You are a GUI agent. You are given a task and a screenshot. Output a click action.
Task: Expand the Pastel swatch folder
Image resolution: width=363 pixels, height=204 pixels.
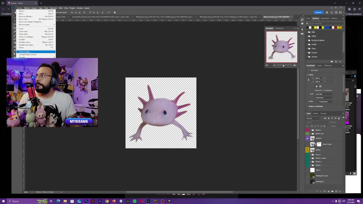[307, 44]
